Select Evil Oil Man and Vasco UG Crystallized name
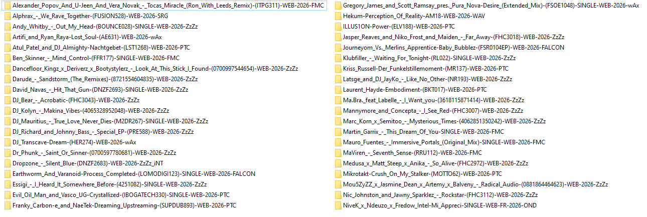 pos(121,195)
